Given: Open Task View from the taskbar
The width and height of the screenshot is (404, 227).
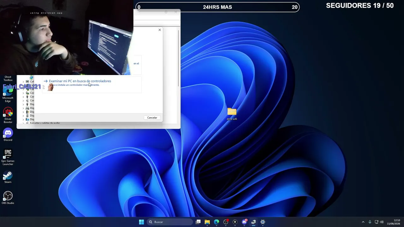Looking at the screenshot, I should point(198,222).
